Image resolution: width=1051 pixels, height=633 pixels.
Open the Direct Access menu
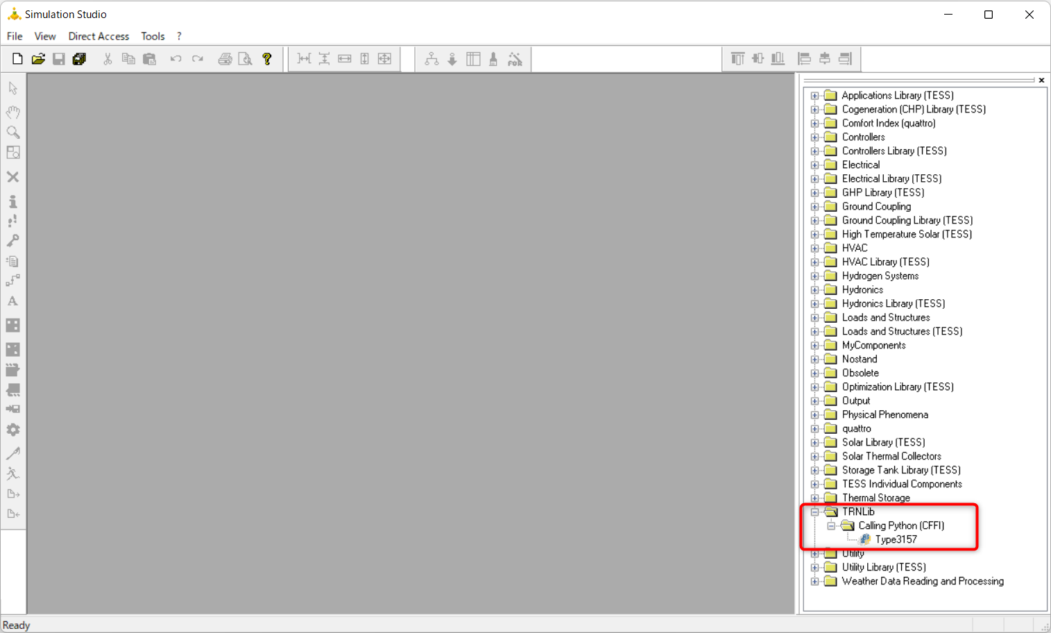coord(99,36)
